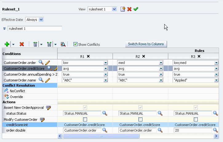This screenshot has height=142, width=223.
Task: Click the green checkmark validate icon
Action: pyautogui.click(x=136, y=9)
